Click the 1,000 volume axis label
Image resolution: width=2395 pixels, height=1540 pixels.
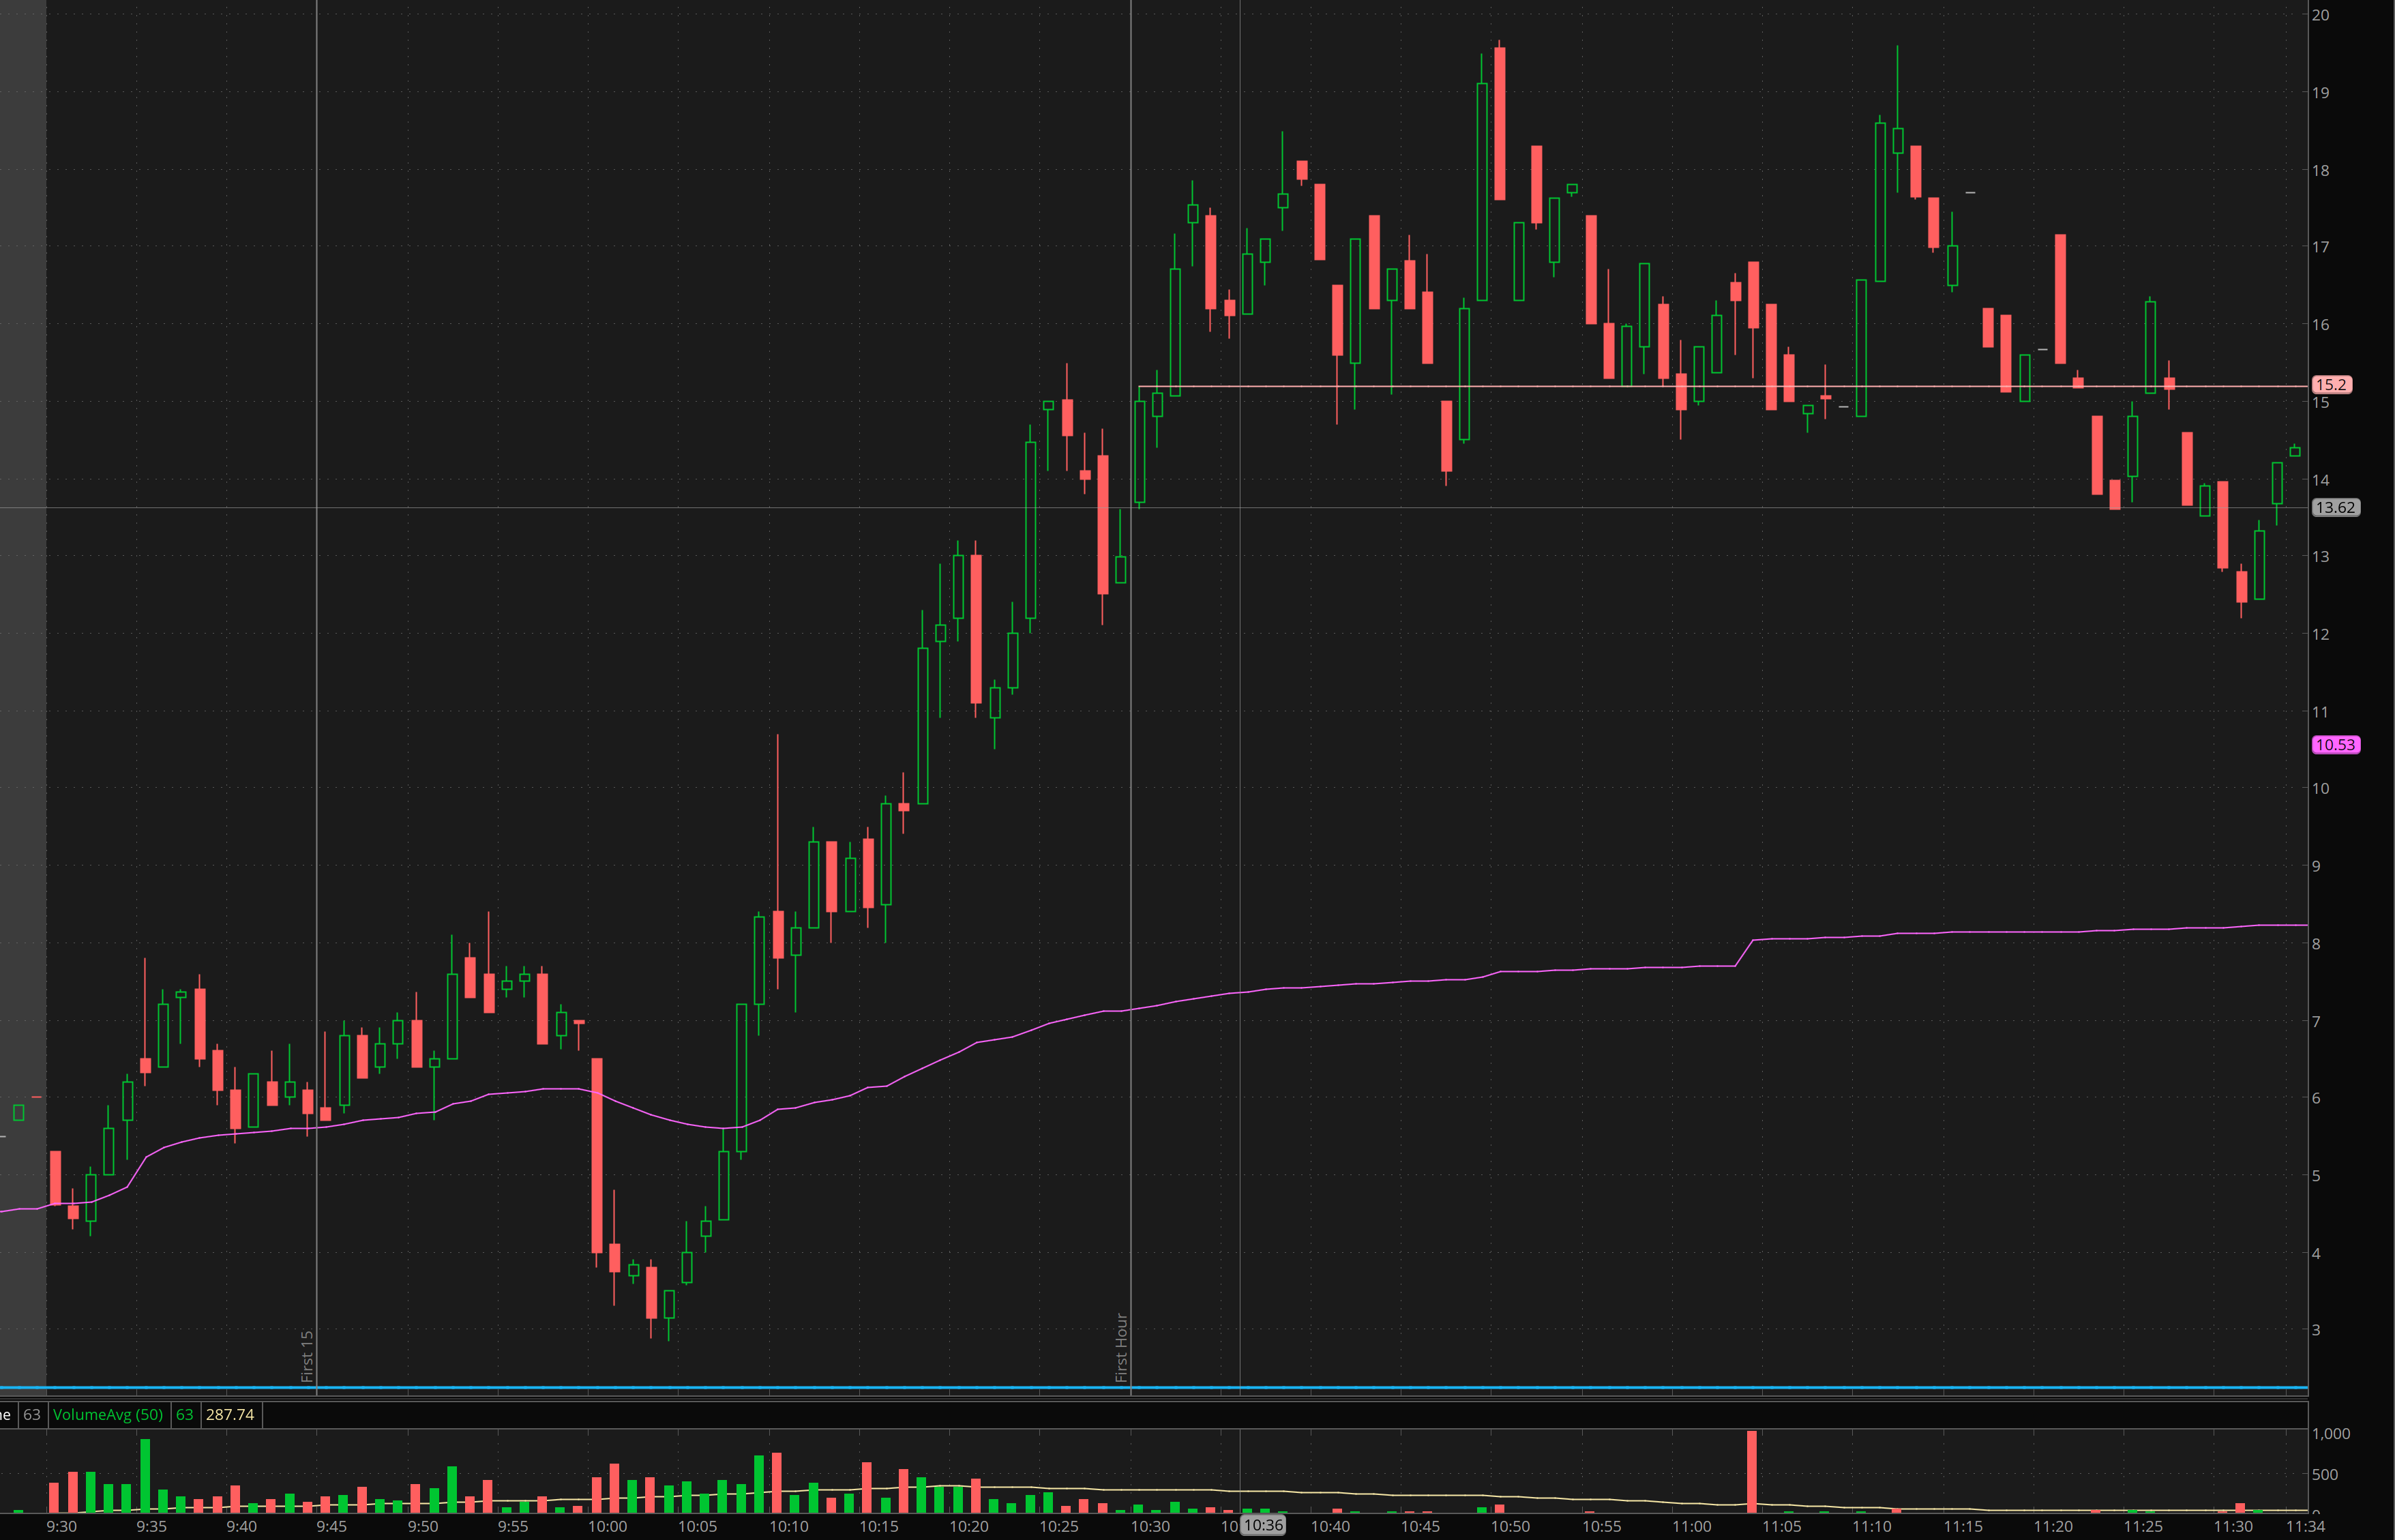coord(2331,1433)
